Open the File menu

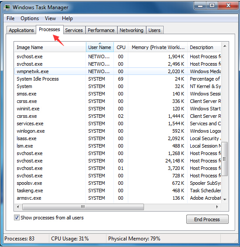click(x=10, y=18)
